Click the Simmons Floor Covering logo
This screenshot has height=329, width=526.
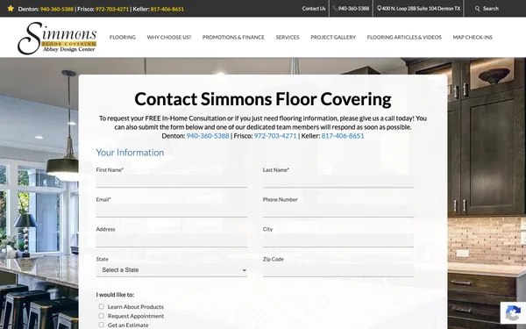tap(57, 38)
